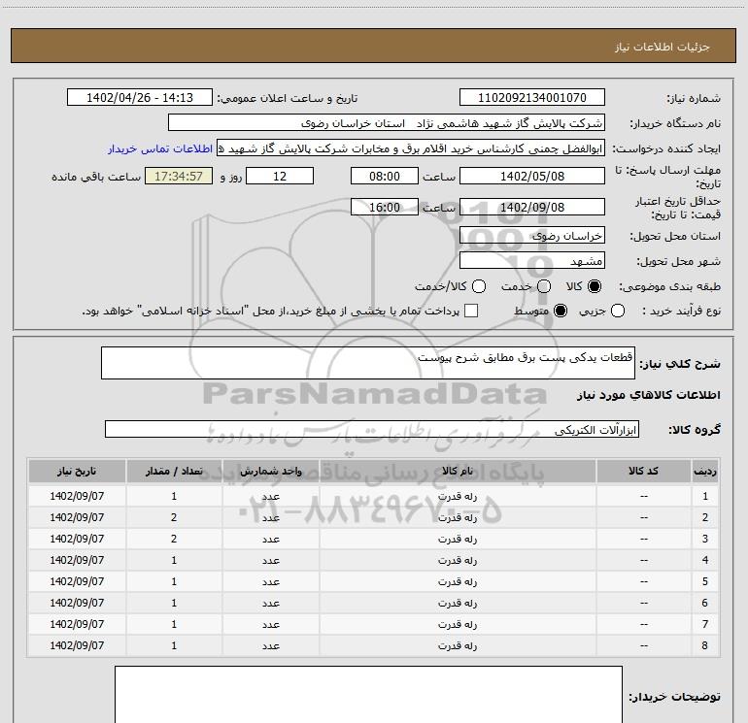The image size is (748, 723).
Task: Choose the جزیی purchase type option
Action: click(618, 311)
